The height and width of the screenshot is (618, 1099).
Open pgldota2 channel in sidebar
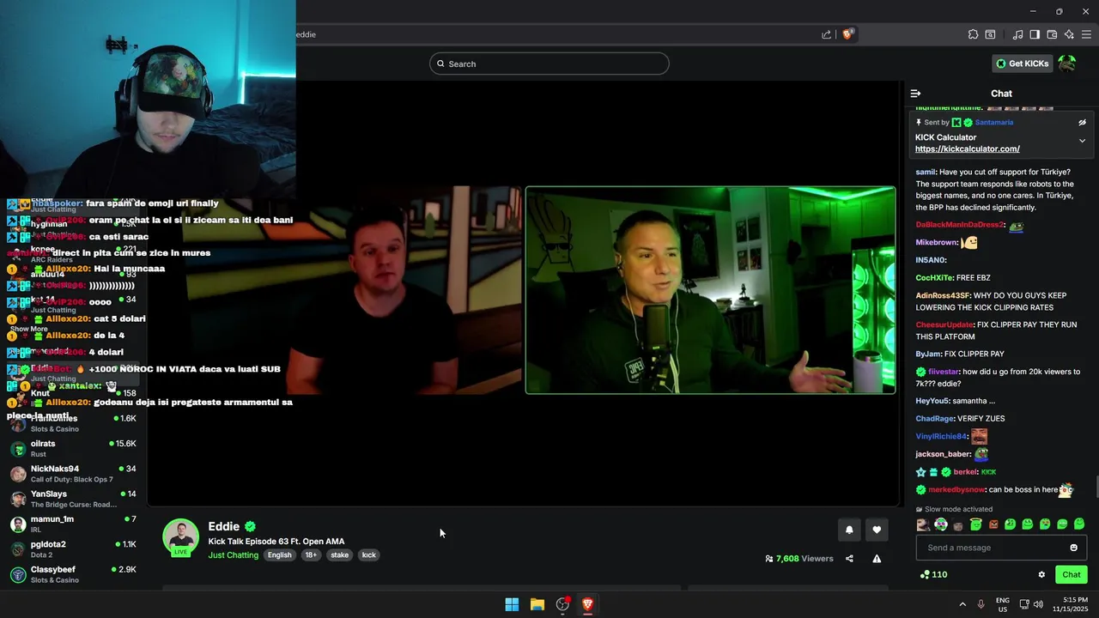coord(73,548)
